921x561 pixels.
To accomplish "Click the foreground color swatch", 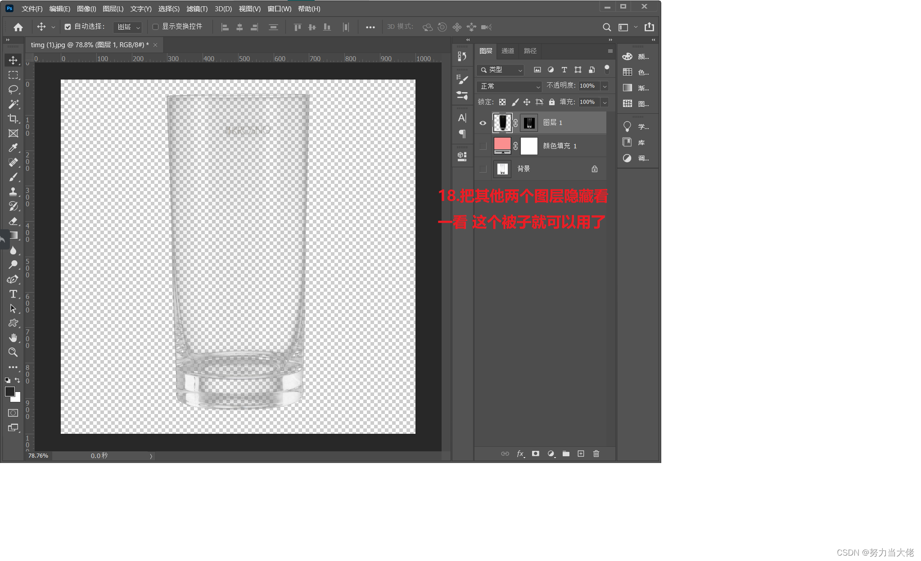I will [x=9, y=392].
